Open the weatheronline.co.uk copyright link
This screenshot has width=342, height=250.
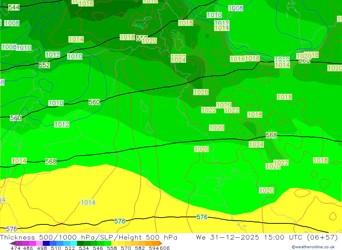click(x=313, y=247)
